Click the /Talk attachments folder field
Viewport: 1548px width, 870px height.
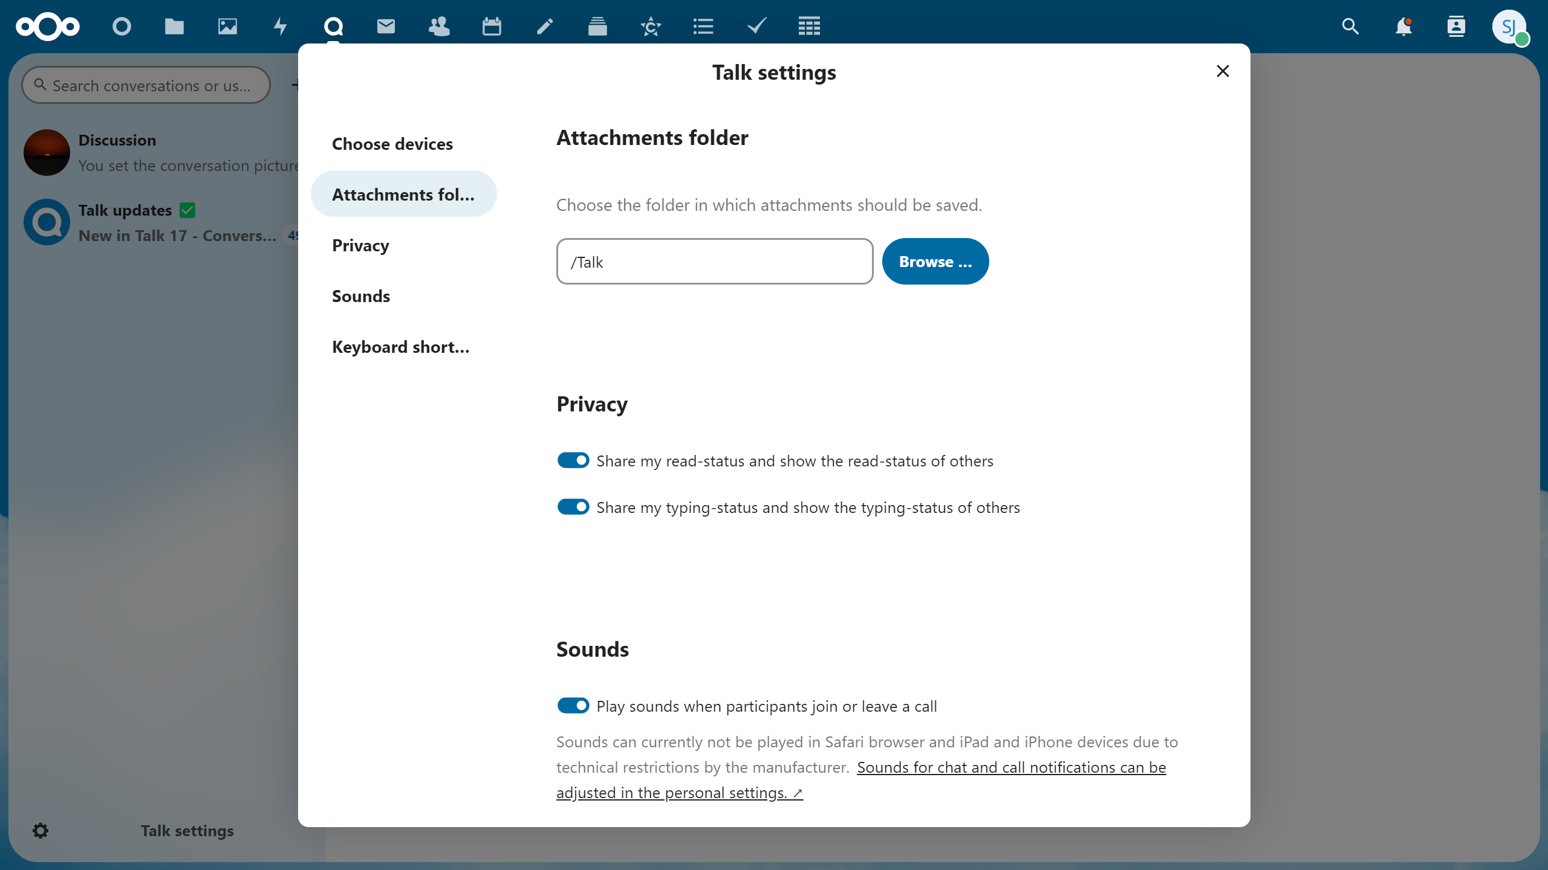pyautogui.click(x=714, y=261)
